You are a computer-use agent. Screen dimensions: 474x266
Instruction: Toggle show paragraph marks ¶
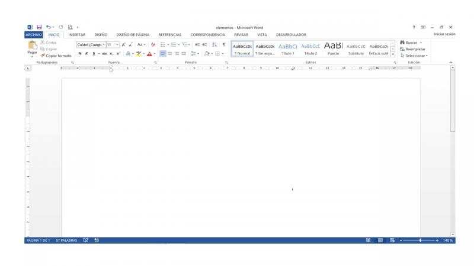(x=223, y=45)
